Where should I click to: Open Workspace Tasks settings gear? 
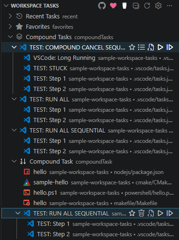158,6
